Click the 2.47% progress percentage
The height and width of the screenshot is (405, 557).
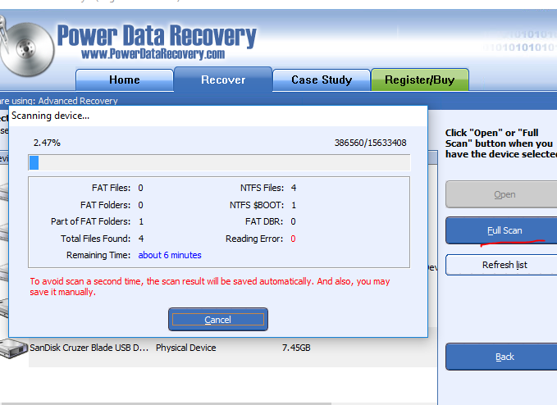point(47,143)
